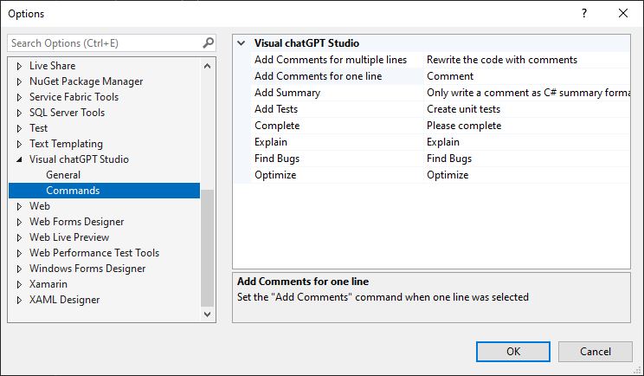Click the Cancel button
Image resolution: width=644 pixels, height=376 pixels.
pos(596,351)
